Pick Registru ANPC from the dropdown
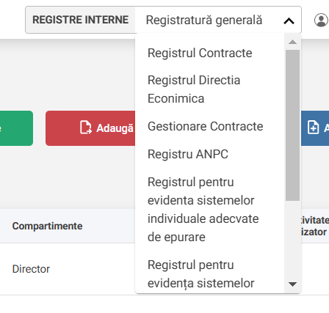 [188, 154]
